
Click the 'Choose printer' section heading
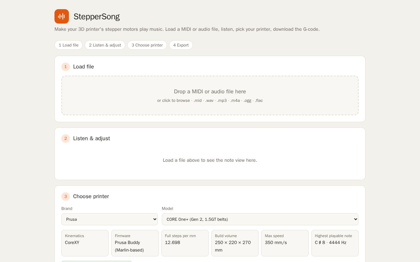tap(91, 196)
